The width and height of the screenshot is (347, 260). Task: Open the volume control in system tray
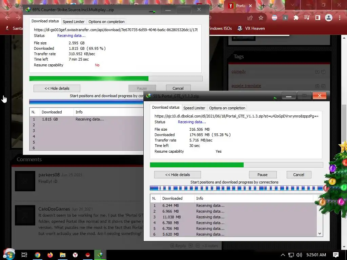coord(299,255)
